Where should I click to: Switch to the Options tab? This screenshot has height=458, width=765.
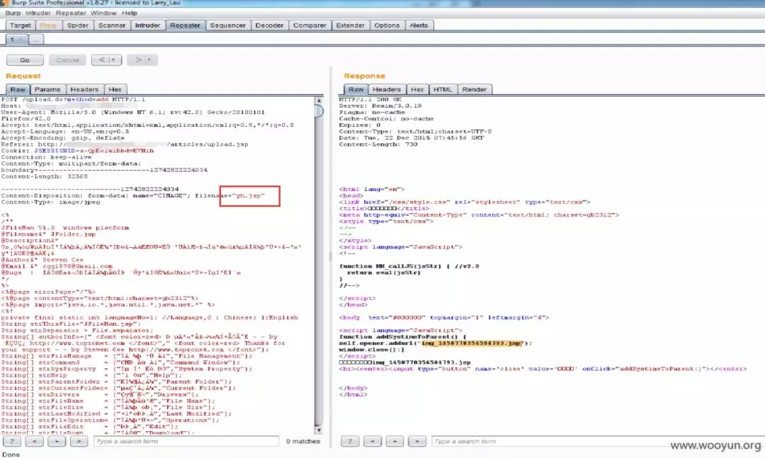387,25
